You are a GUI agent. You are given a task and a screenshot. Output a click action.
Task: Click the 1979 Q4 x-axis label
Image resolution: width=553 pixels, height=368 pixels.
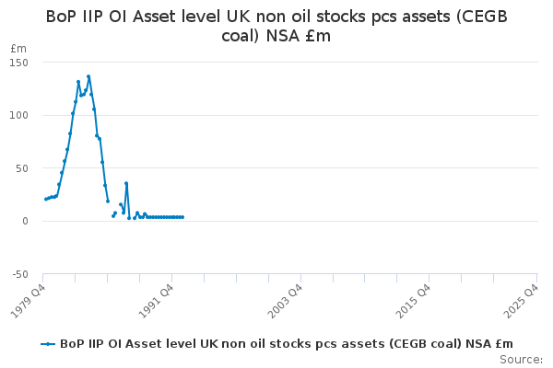(x=29, y=299)
